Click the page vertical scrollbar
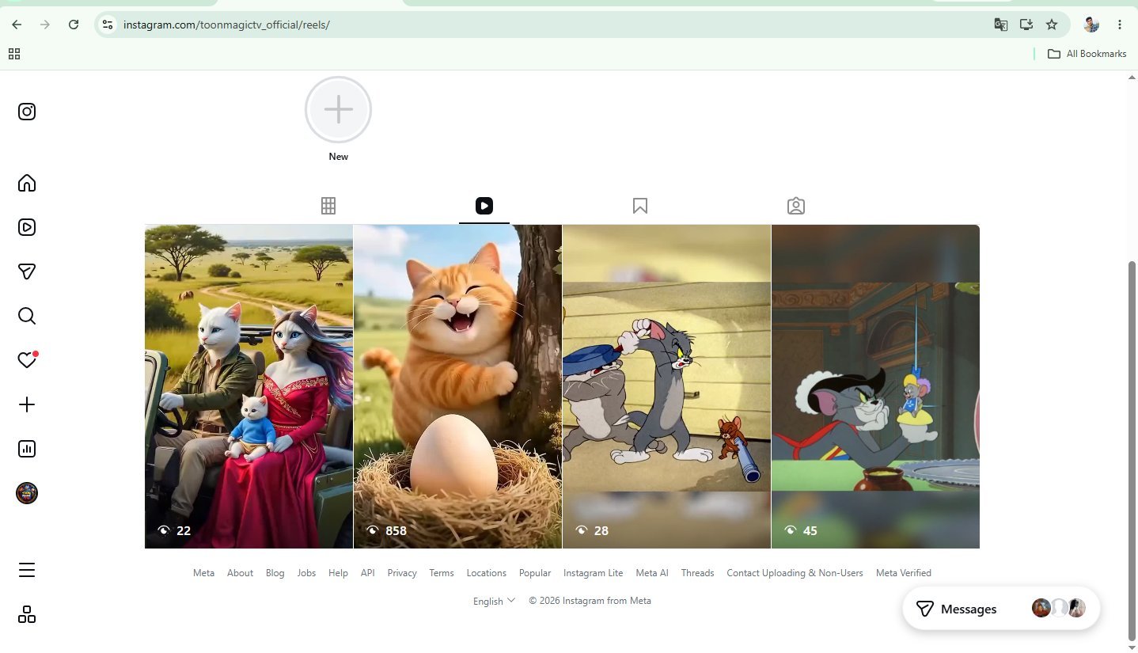The image size is (1138, 653). 1132,451
